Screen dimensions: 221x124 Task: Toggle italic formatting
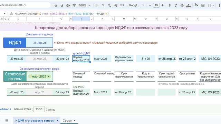[x=176, y=6]
